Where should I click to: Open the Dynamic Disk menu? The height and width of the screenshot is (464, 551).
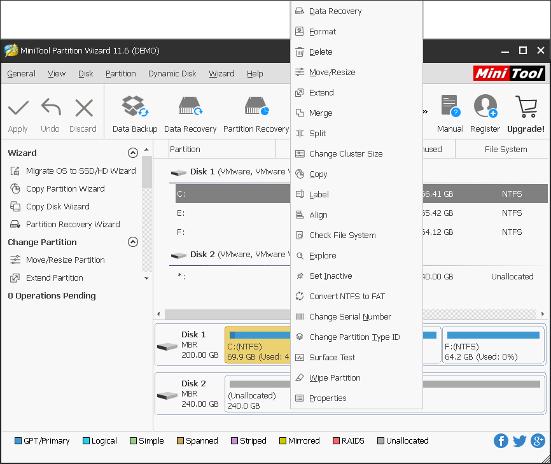[x=172, y=73]
